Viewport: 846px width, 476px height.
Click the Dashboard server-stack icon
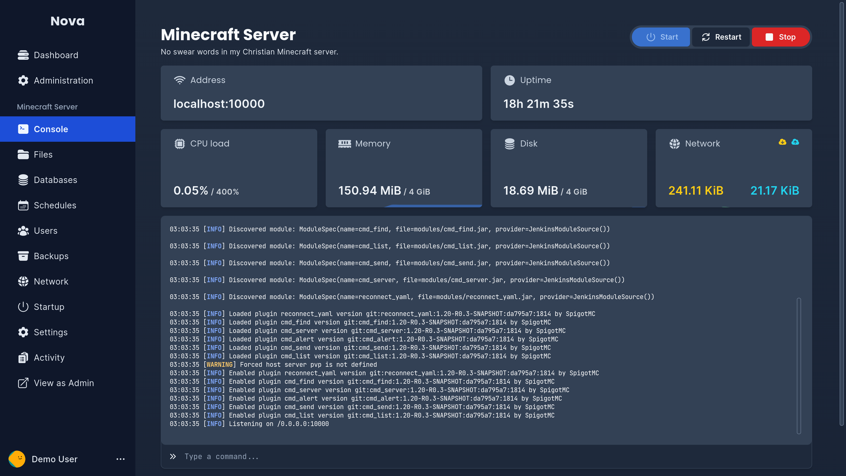(x=23, y=55)
